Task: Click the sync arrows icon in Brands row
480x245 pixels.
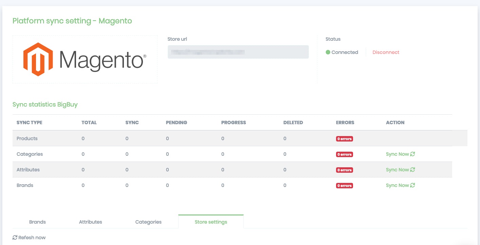Action: 412,185
